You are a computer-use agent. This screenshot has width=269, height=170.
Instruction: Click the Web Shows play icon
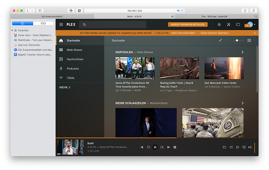61,50
